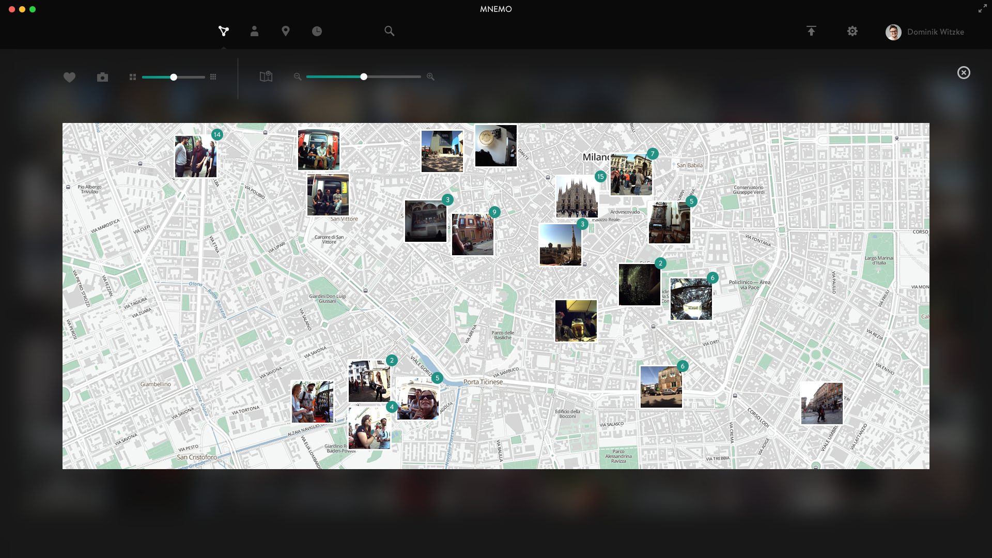Open the photo cluster with 14 badge
This screenshot has height=558, width=992.
pos(196,157)
